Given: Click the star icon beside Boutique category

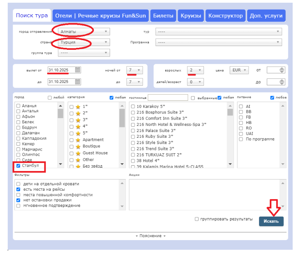Looking at the screenshot, I should pyautogui.click(x=78, y=146).
